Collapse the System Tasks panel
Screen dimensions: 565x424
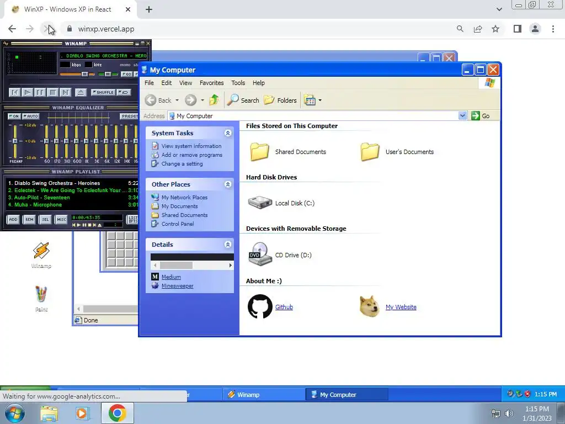(228, 133)
